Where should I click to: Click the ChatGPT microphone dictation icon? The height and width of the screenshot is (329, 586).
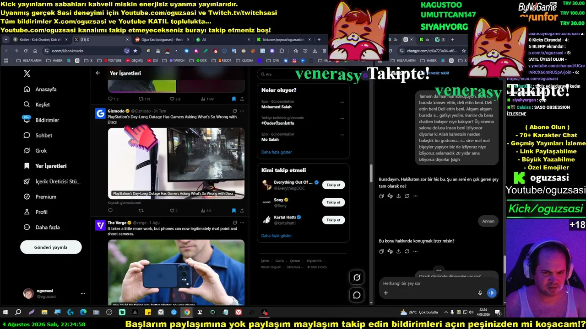click(480, 293)
